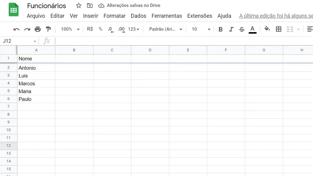The width and height of the screenshot is (313, 176).
Task: Undo the last action
Action: pyautogui.click(x=17, y=29)
